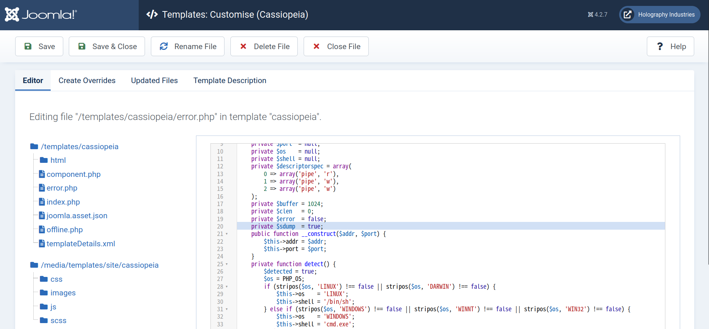
Task: Open the joomla.asset.json file
Action: point(77,216)
